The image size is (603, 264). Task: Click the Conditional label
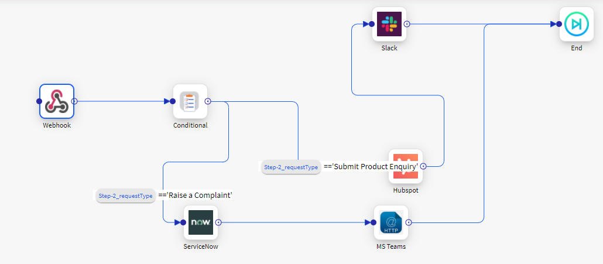(190, 125)
